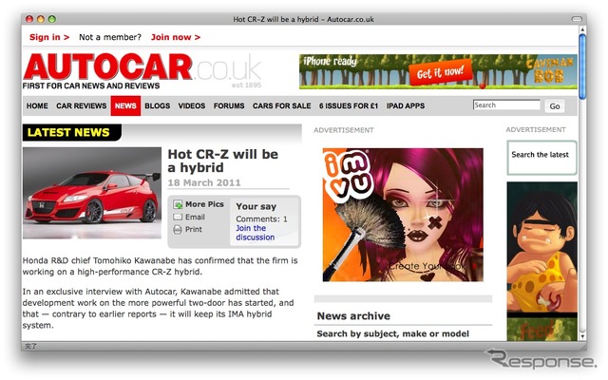
Task: Click the Print printer icon
Action: click(x=178, y=230)
